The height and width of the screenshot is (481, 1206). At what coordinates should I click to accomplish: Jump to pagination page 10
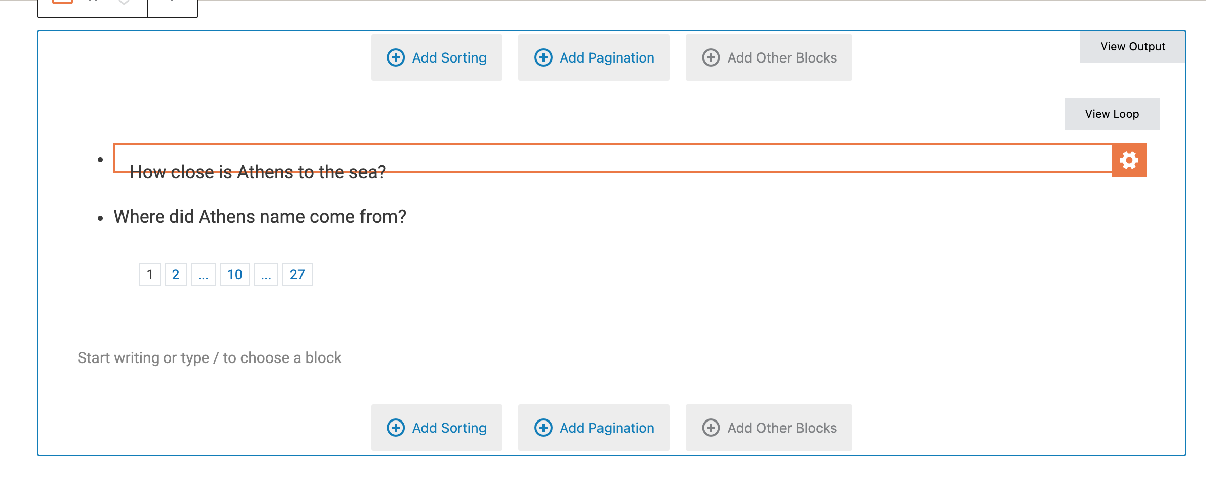click(235, 275)
